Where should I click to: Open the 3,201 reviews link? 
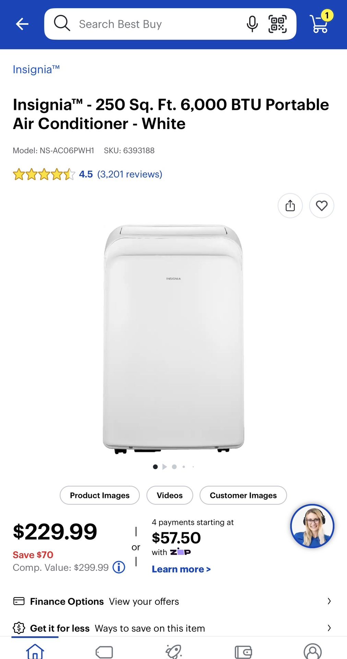(130, 174)
